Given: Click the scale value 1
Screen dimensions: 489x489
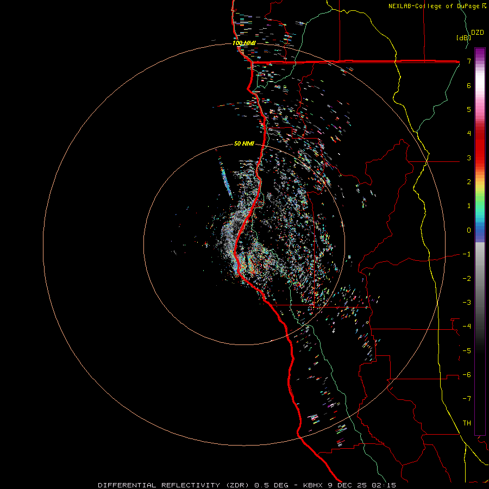Looking at the screenshot, I should pos(469,206).
